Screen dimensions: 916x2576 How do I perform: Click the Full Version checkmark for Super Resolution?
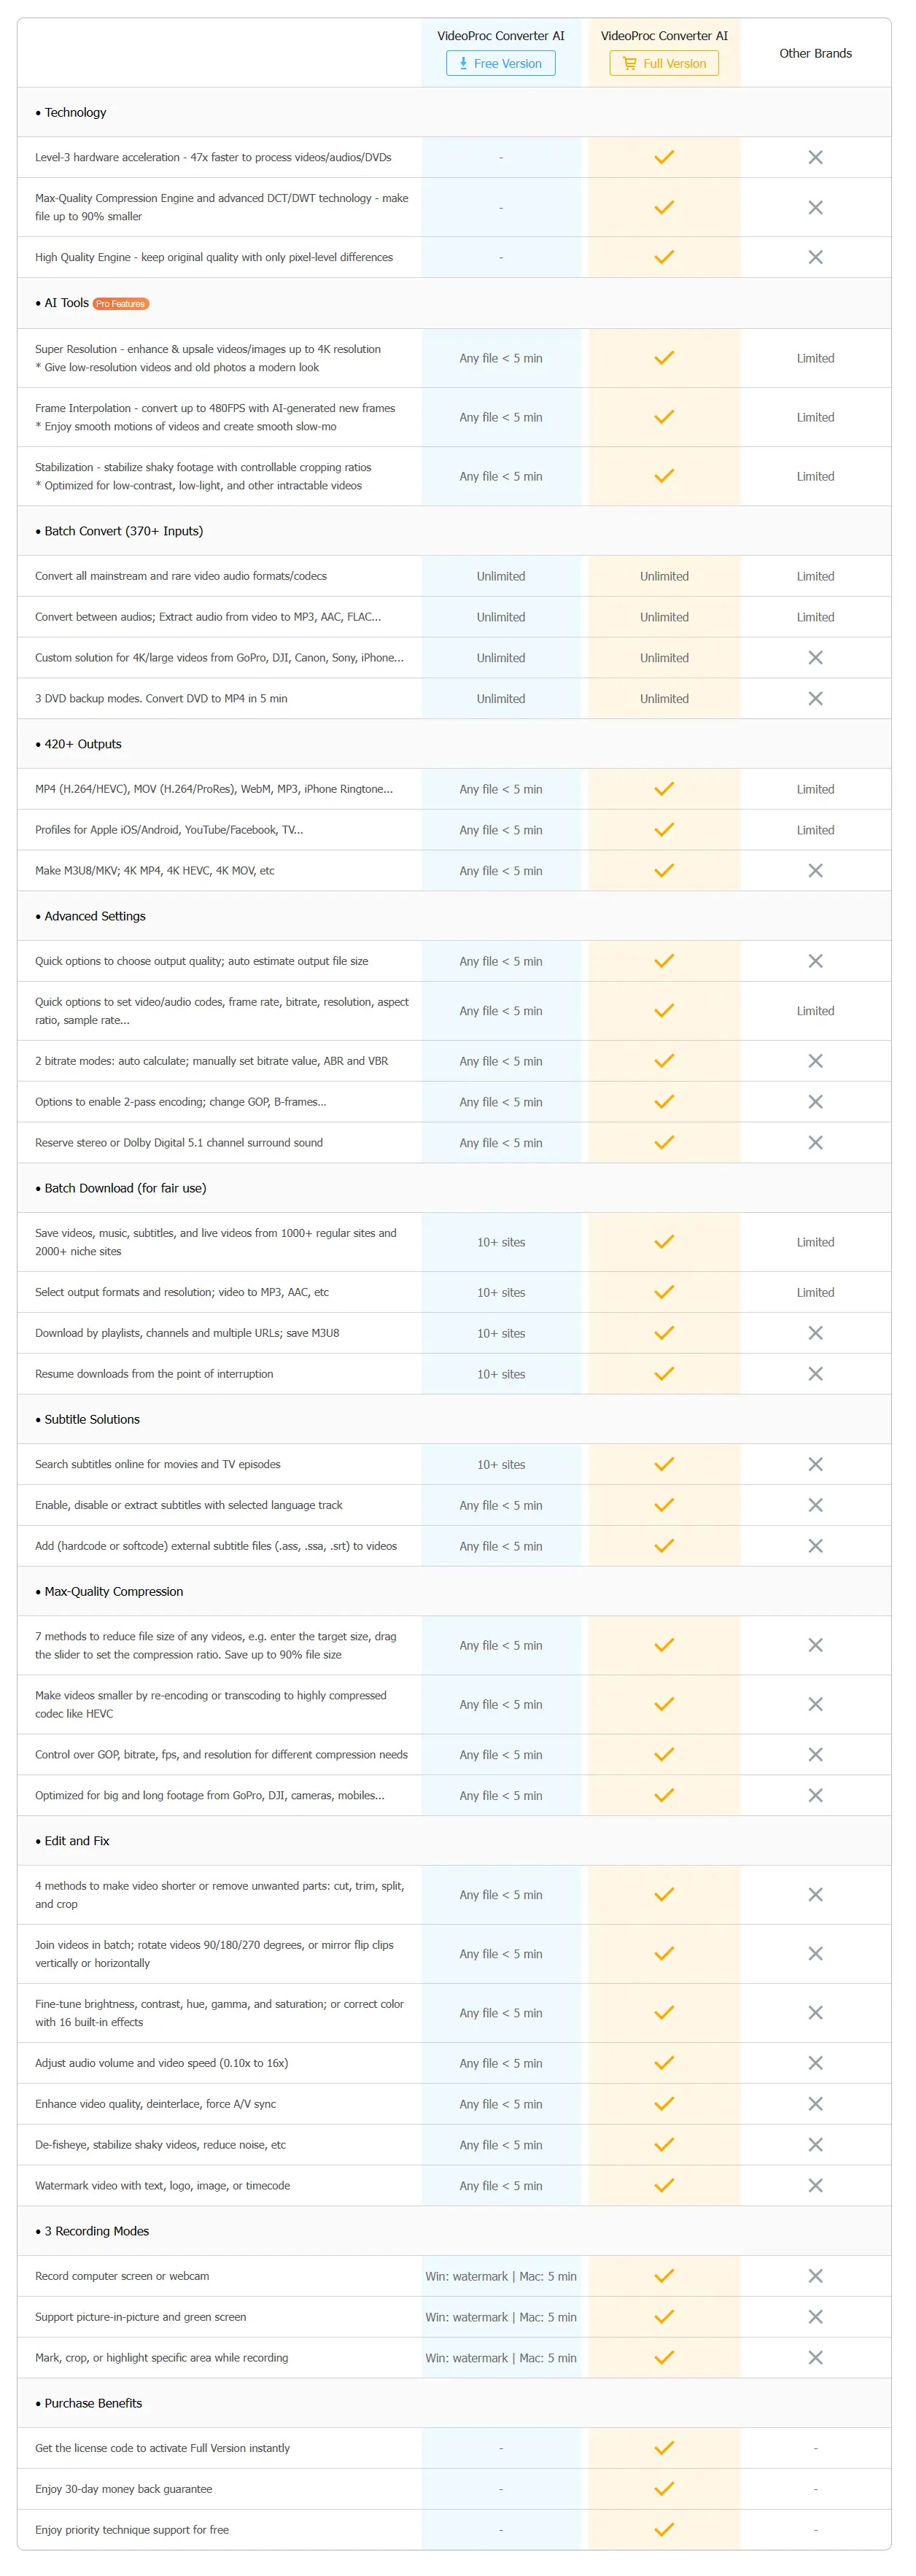click(x=664, y=358)
